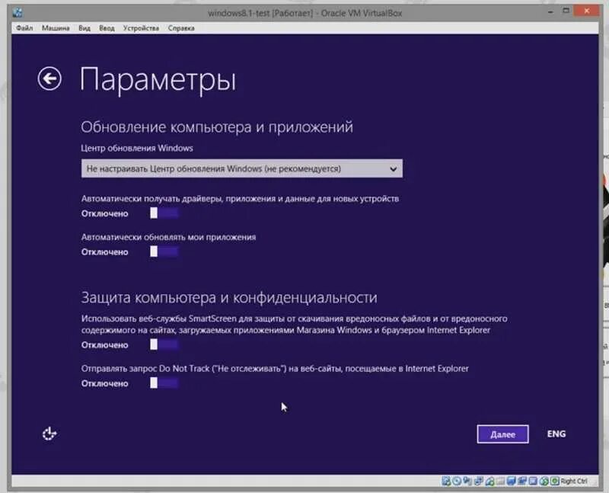Click the display status bar icon
This screenshot has width=609, height=493.
(512, 482)
